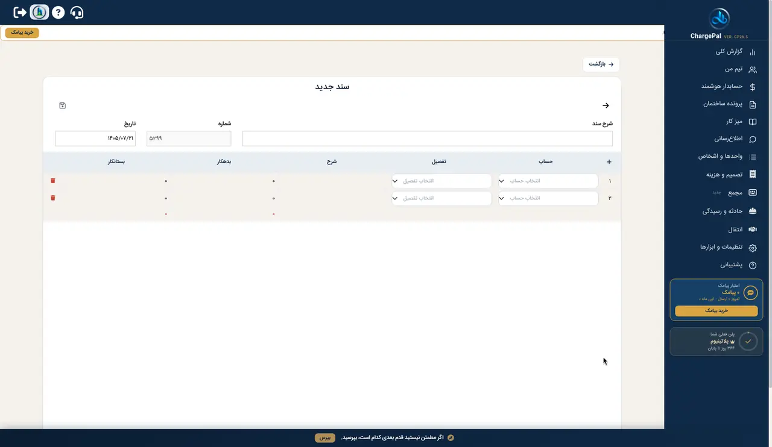Click the بستانکار amount cell in row ۲
The width and height of the screenshot is (772, 447).
pyautogui.click(x=118, y=198)
